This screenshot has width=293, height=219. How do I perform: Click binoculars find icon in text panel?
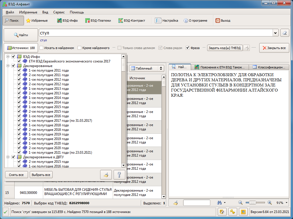pyautogui.click(x=219, y=203)
